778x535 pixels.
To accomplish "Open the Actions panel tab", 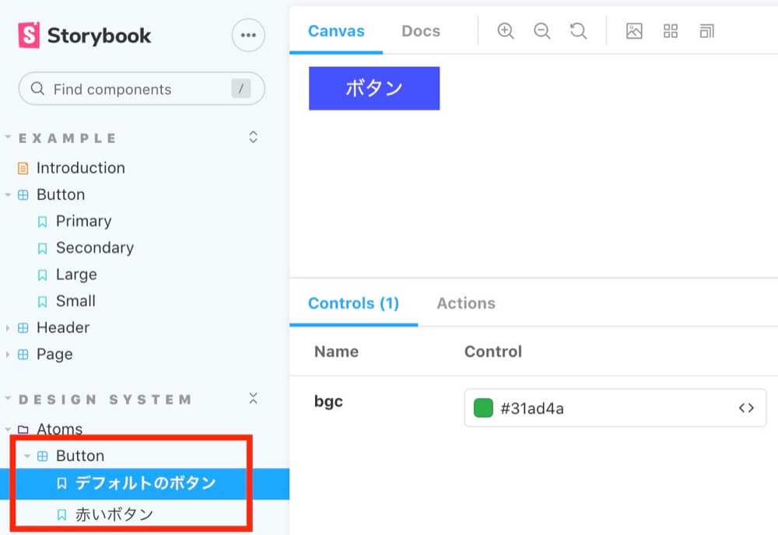I will [466, 303].
